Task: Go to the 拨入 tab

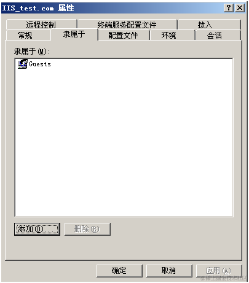Action: [x=209, y=25]
